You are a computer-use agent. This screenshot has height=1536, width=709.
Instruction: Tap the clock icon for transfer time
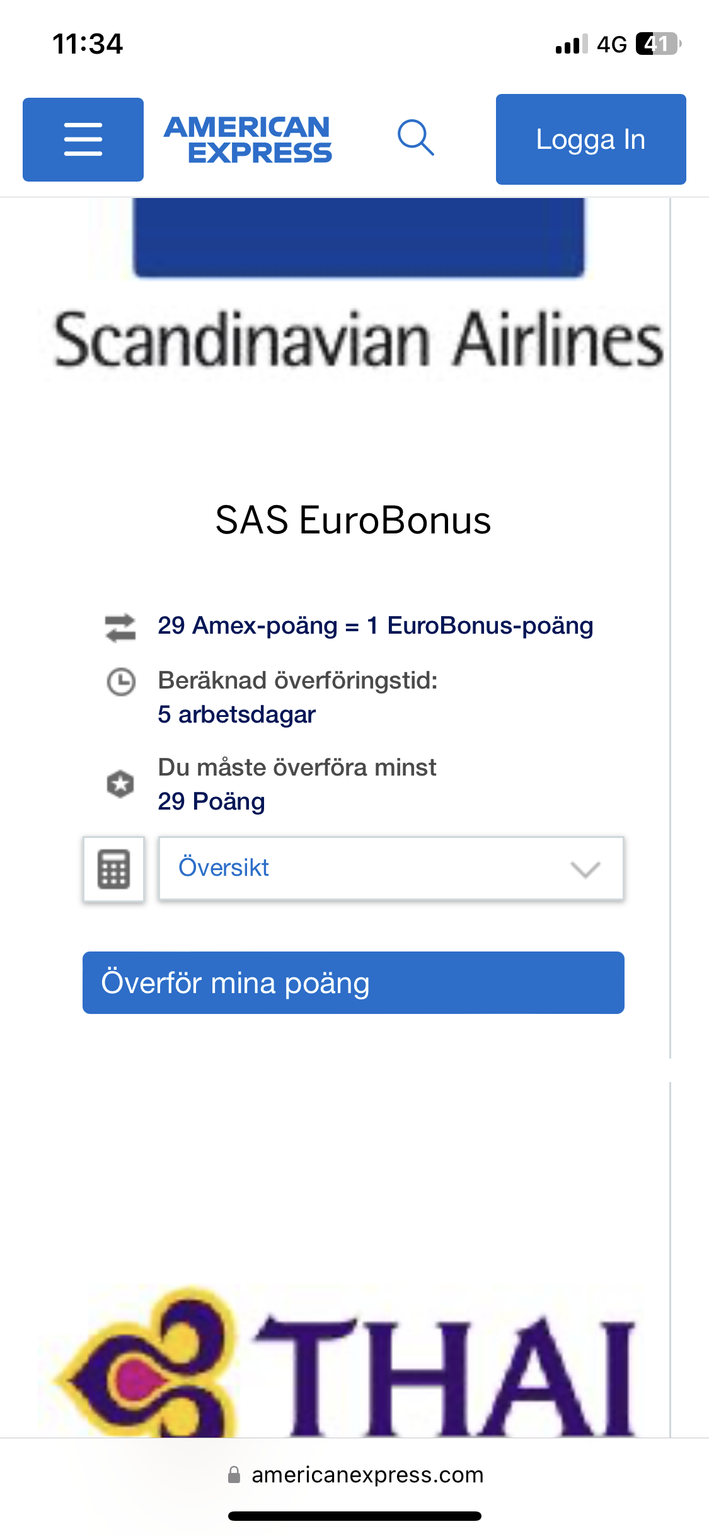click(121, 682)
